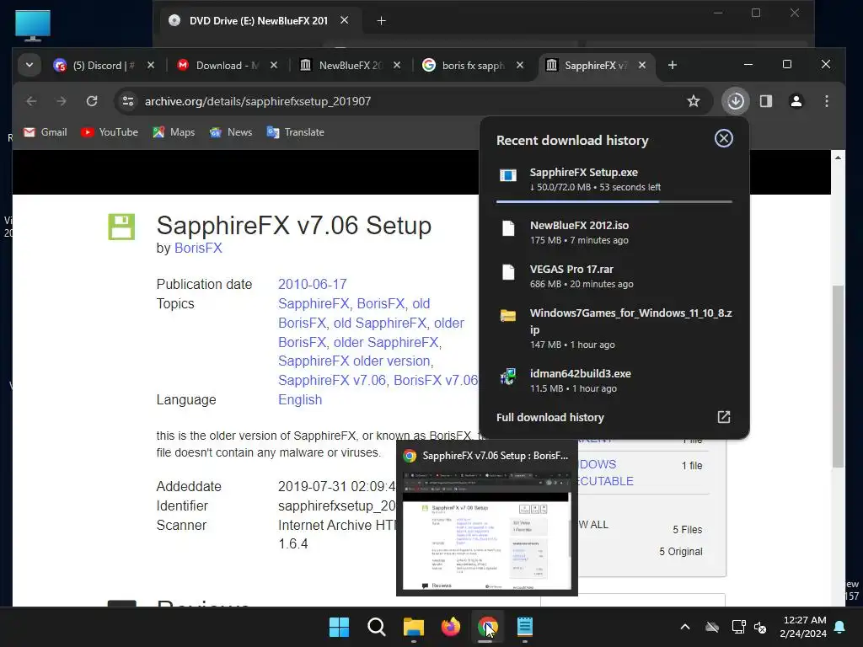This screenshot has height=647, width=863.
Task: Switch to the NewBlueFX archive tab
Action: tap(350, 66)
